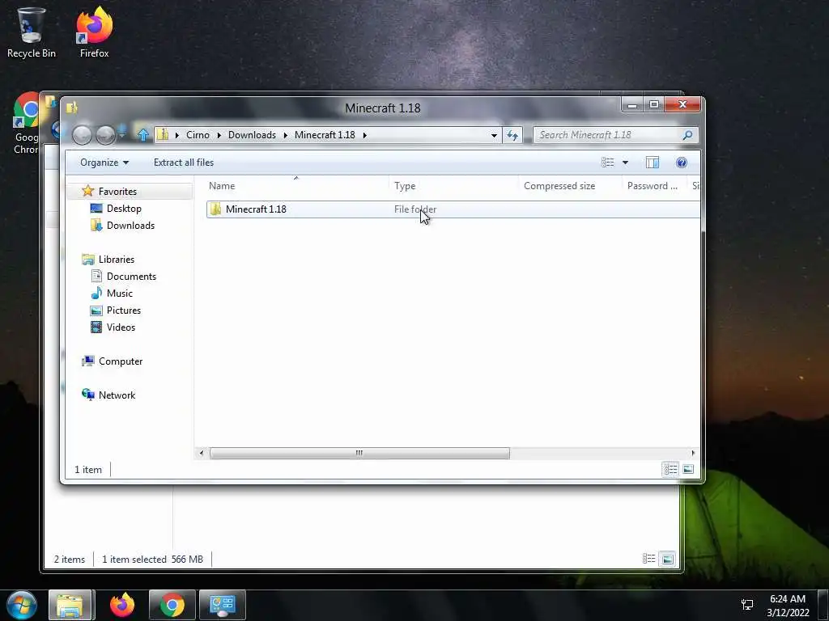The image size is (829, 621).
Task: Click the Minecraft 1.18 folder icon in list
Action: coord(215,209)
